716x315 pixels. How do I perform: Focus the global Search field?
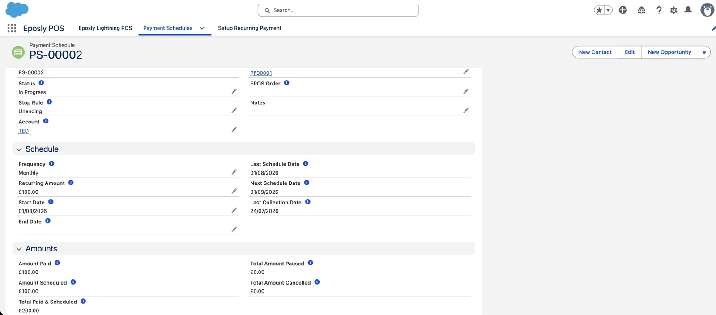pos(338,10)
